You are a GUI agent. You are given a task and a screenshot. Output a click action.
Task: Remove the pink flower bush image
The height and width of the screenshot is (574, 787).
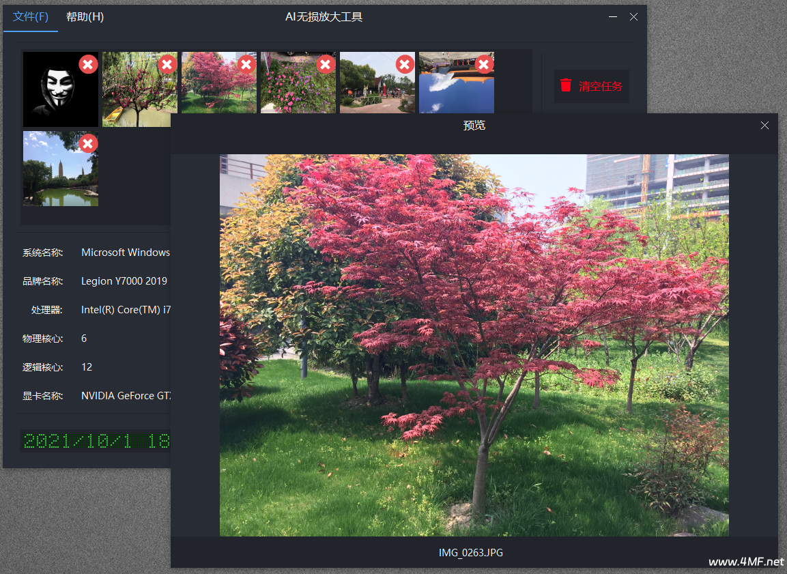click(x=326, y=64)
